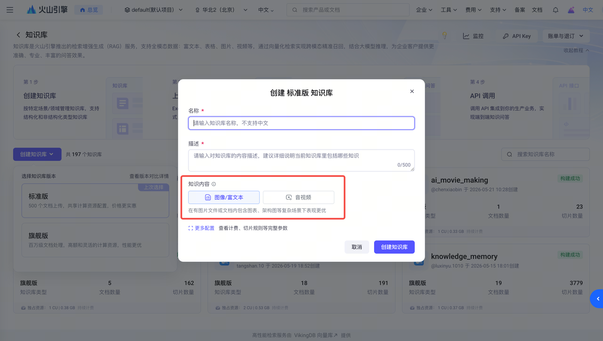This screenshot has height=341, width=603.
Task: Click the light bulb tips icon
Action: point(444,36)
